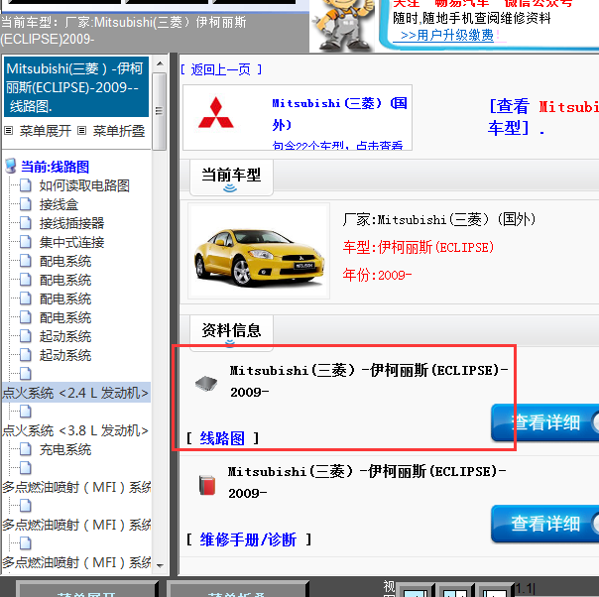This screenshot has width=599, height=597.
Task: Click the repair manual entry title Mitsubishi ECLIPSE 2009
Action: [367, 482]
